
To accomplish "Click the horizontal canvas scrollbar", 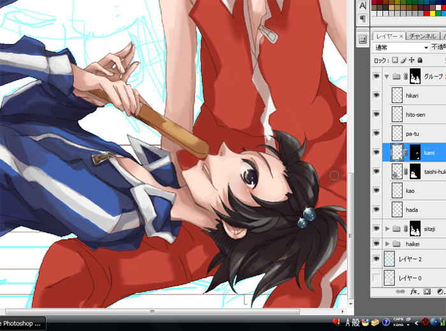I will click(152, 311).
